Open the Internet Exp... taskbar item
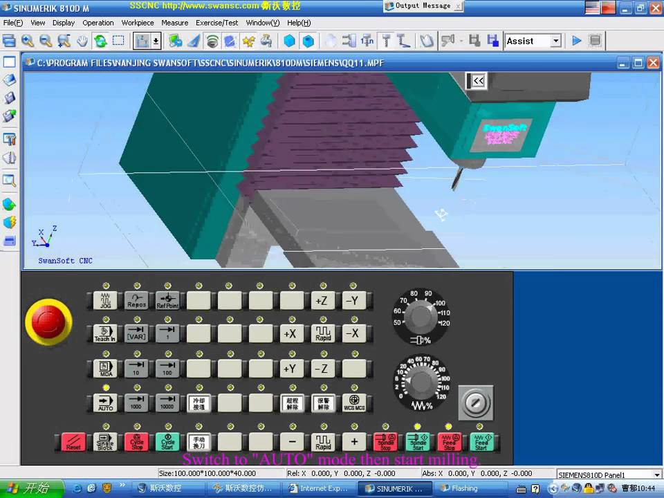 coord(320,488)
